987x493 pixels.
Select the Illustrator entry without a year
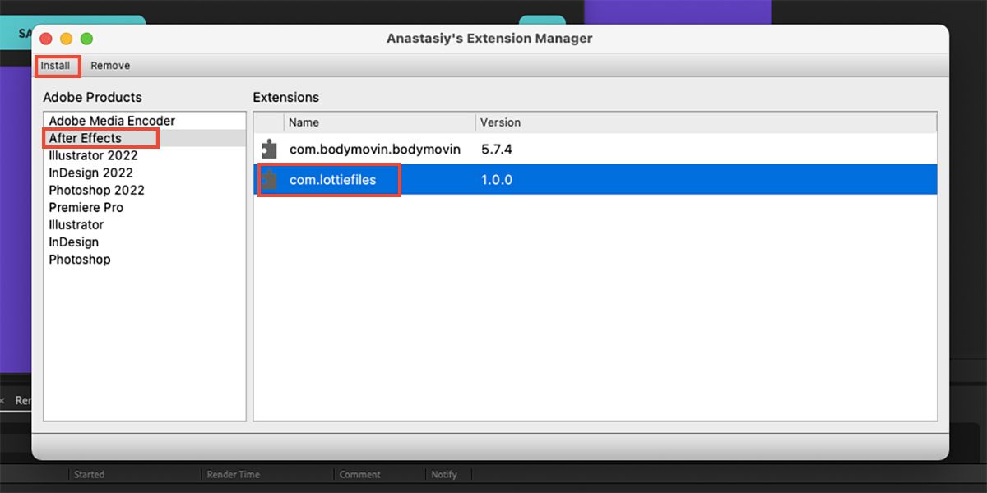tap(145, 224)
